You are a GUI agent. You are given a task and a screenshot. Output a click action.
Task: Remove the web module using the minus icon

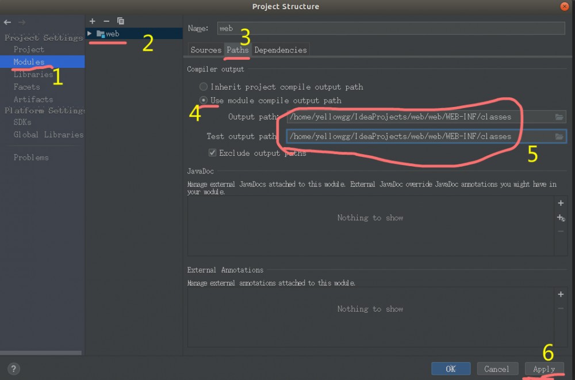point(106,21)
